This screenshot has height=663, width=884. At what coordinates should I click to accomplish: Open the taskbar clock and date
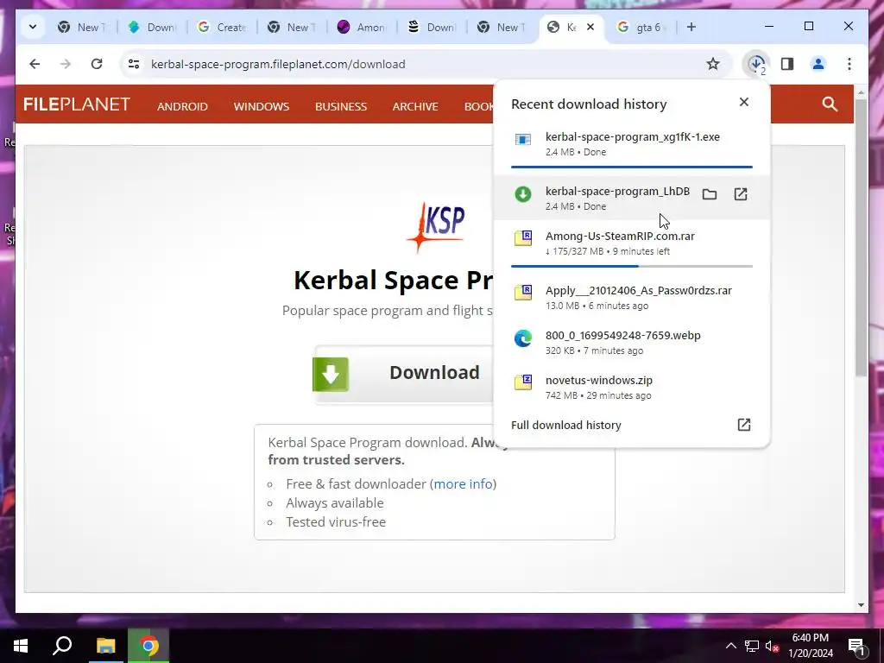coord(810,646)
